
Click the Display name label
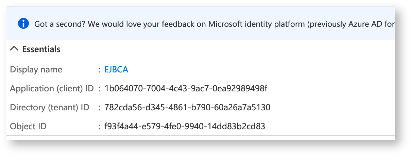(36, 70)
